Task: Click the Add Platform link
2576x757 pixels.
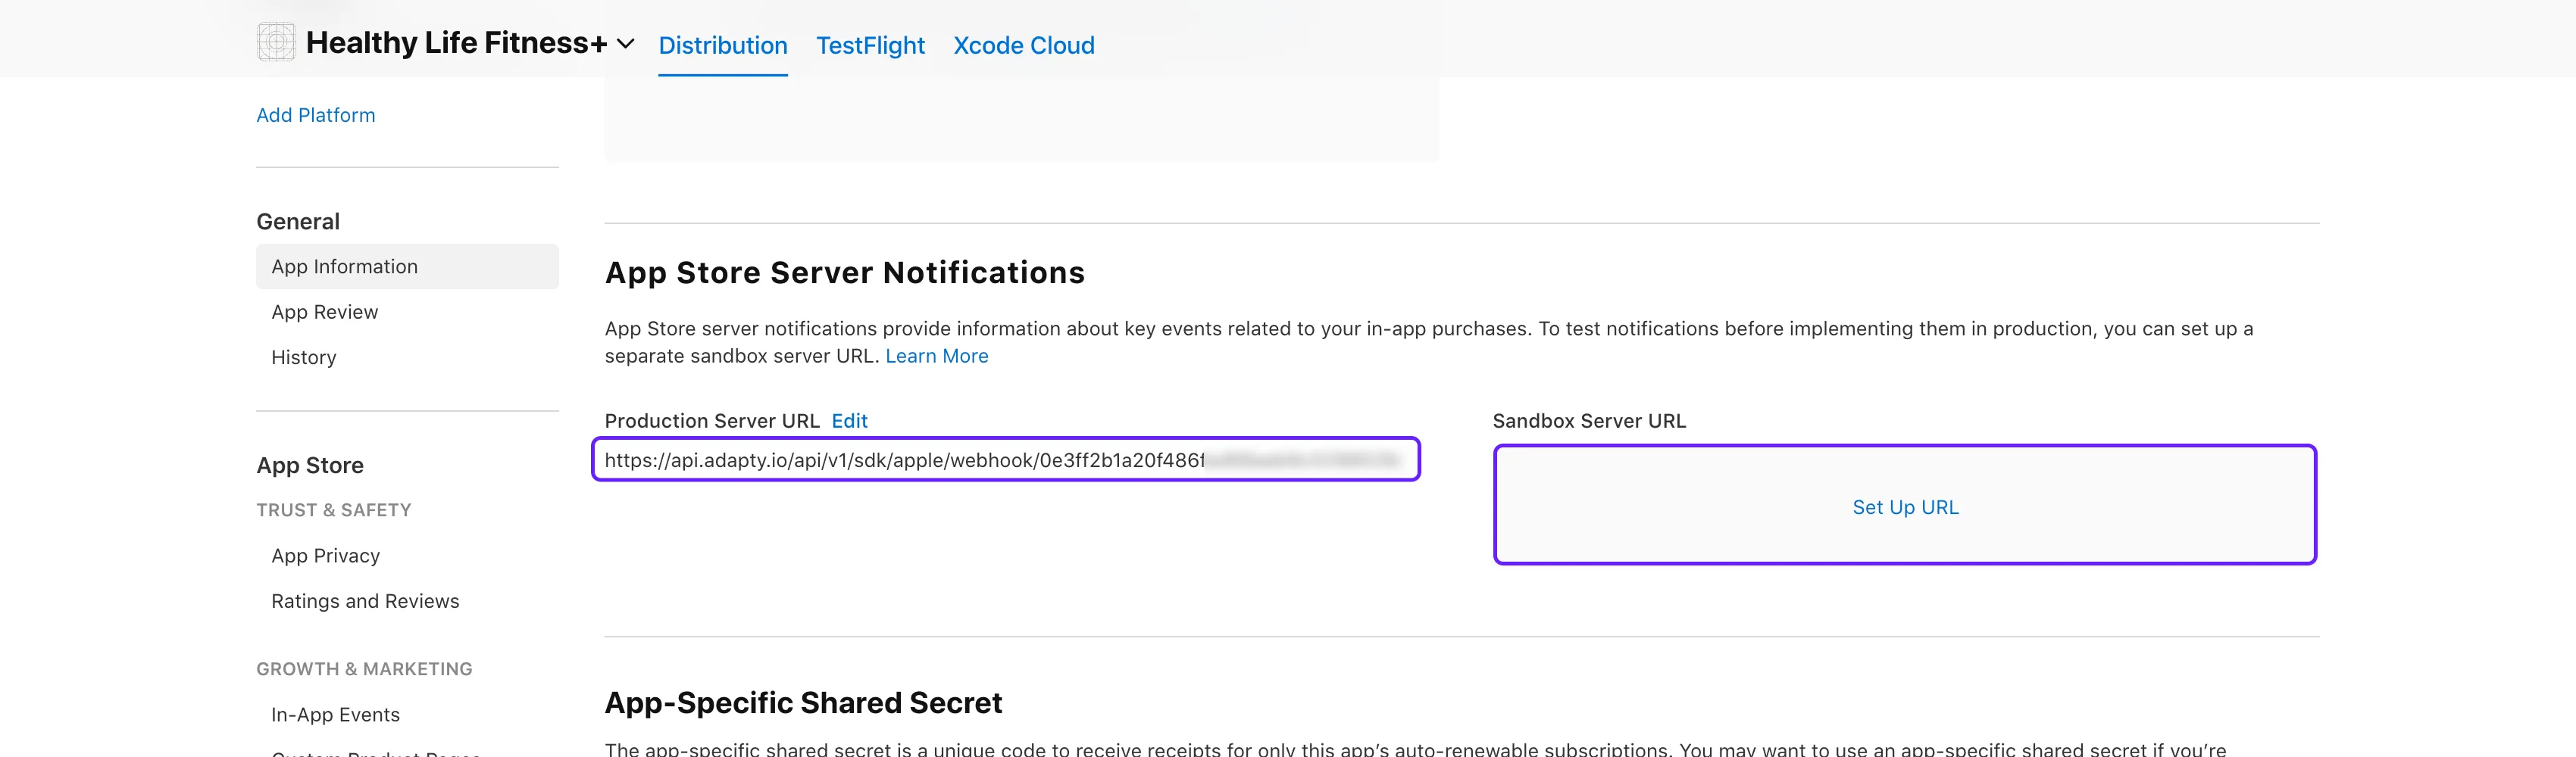Action: pyautogui.click(x=315, y=115)
